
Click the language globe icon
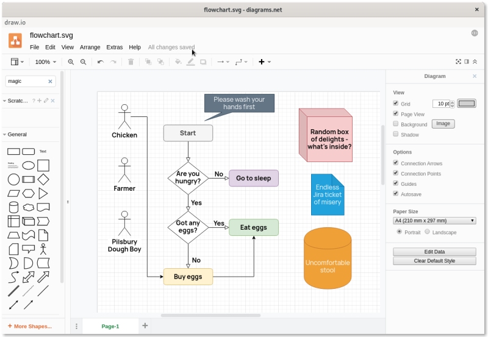(475, 33)
